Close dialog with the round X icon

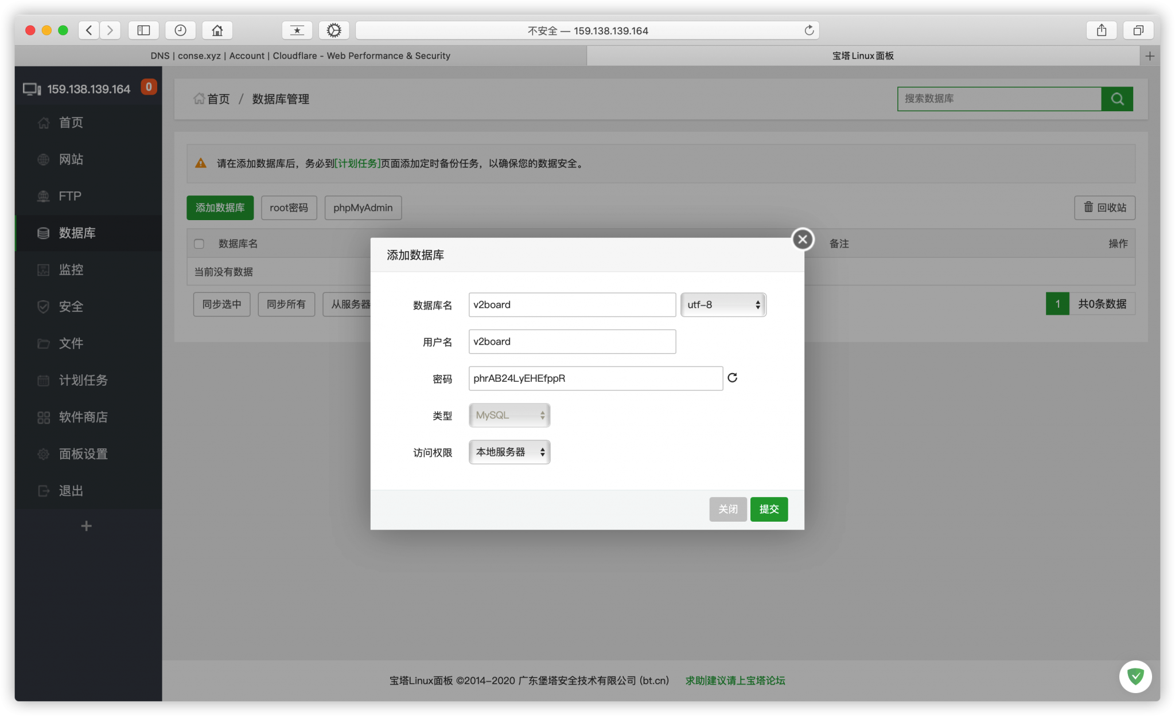coord(803,239)
